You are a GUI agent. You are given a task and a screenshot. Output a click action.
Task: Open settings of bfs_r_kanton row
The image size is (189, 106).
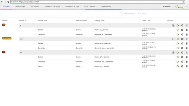pos(182,66)
